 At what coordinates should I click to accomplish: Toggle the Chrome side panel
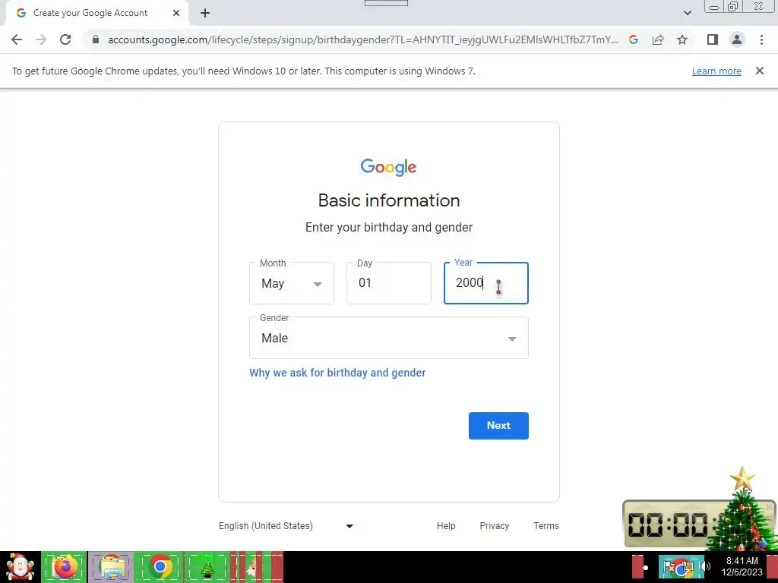pos(713,39)
